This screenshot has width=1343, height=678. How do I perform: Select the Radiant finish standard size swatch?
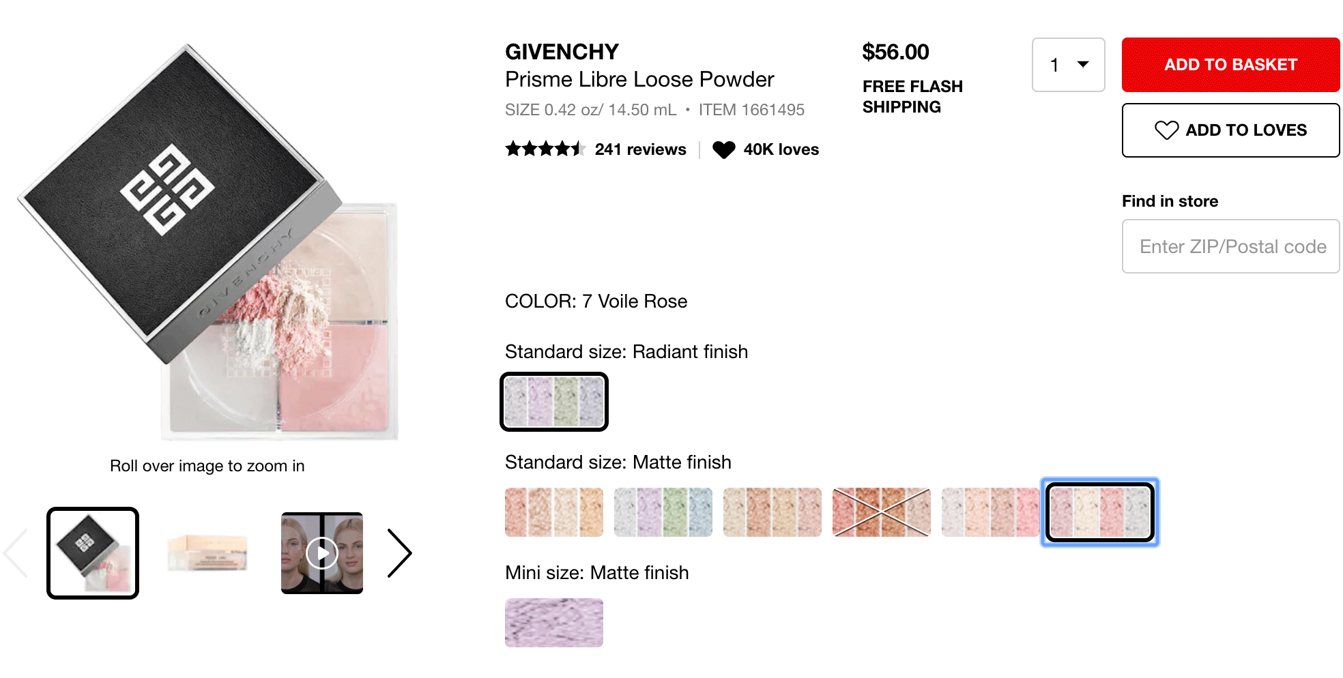click(x=554, y=402)
